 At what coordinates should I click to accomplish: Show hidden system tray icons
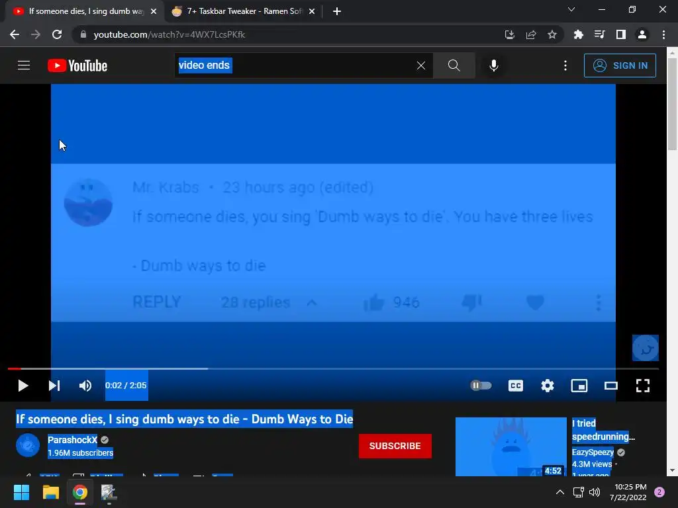click(560, 492)
